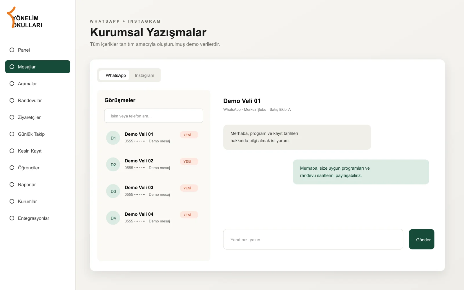Click the Kurumsal Yazışmalar page title
Image resolution: width=464 pixels, height=290 pixels.
point(148,32)
